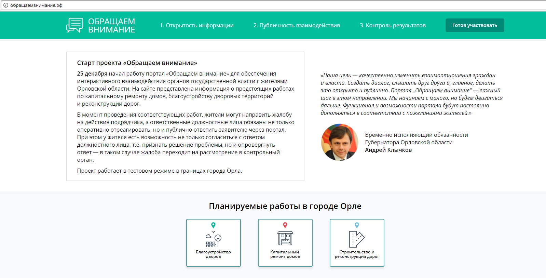Click the line Проект работает в тестовом режиме
The image size is (546, 278).
tap(159, 171)
